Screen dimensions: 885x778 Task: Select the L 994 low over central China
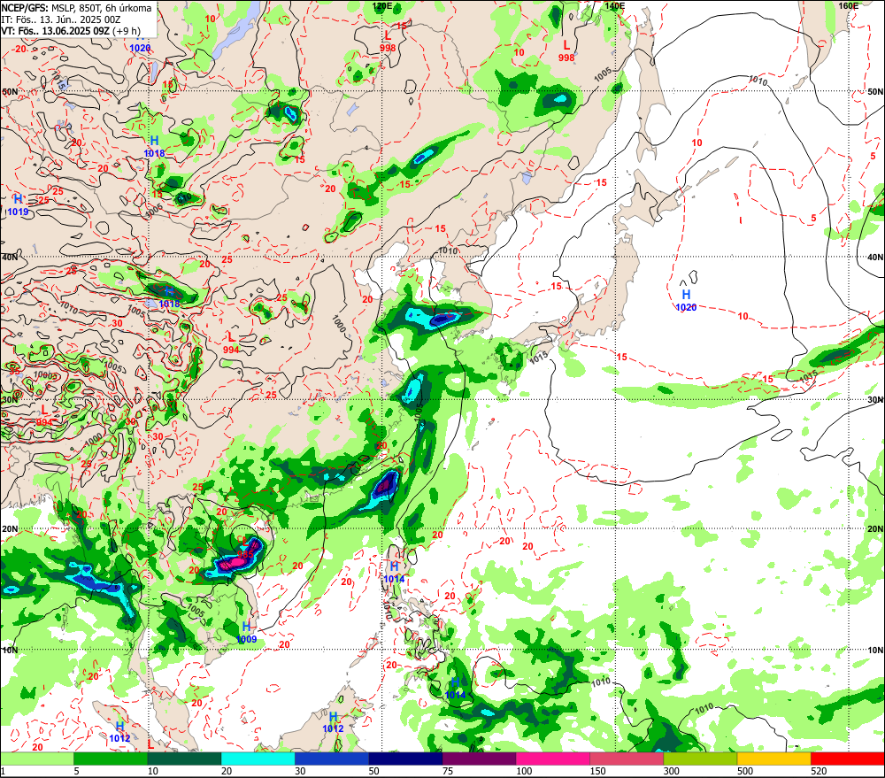(231, 343)
